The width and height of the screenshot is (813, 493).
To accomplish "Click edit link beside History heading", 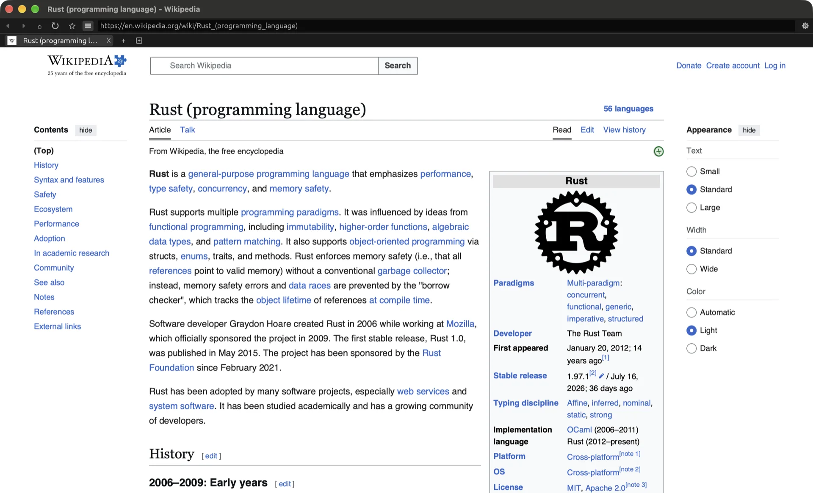I will pos(211,456).
